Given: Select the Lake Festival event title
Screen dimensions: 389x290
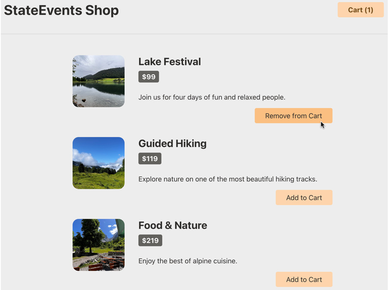Looking at the screenshot, I should tap(170, 62).
